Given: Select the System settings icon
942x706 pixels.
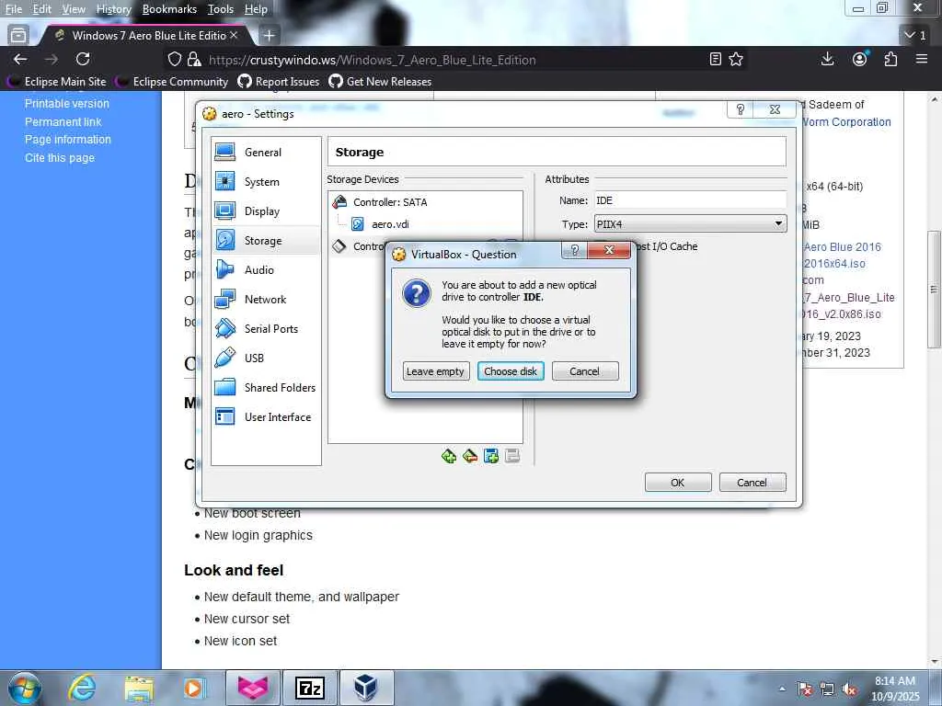Looking at the screenshot, I should coord(225,181).
